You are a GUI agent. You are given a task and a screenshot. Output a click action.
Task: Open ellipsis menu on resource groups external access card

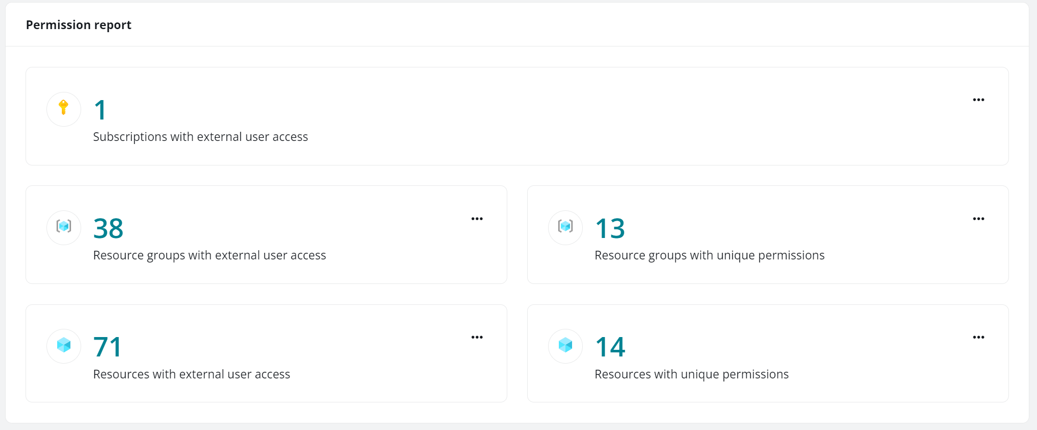tap(477, 219)
